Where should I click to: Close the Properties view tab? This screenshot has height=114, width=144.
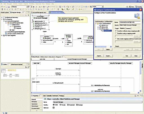tap(40, 96)
